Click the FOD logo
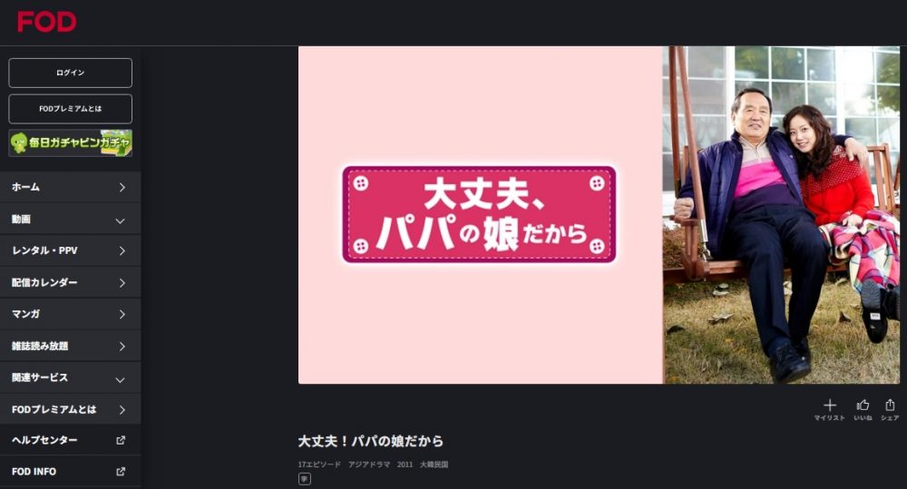907x489 pixels. (47, 22)
